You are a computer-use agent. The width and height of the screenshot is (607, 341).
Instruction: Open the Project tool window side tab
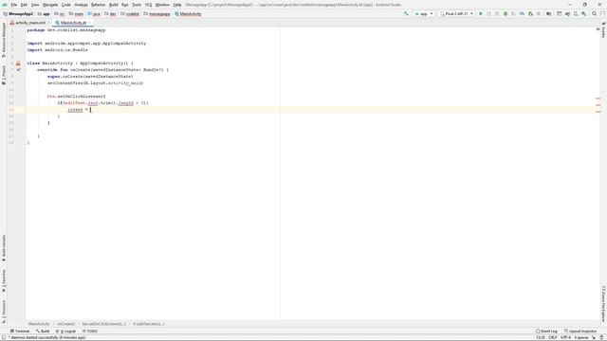(x=4, y=75)
